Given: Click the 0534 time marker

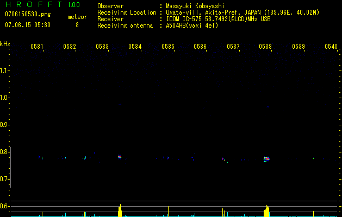Looking at the screenshot, I should (135, 46).
